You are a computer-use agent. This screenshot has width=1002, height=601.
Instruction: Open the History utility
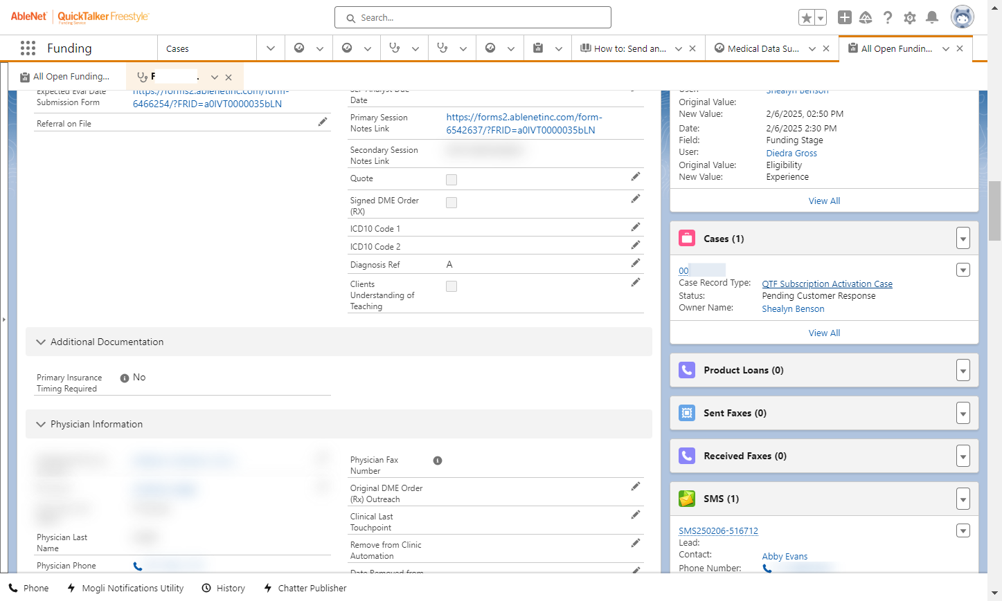224,588
